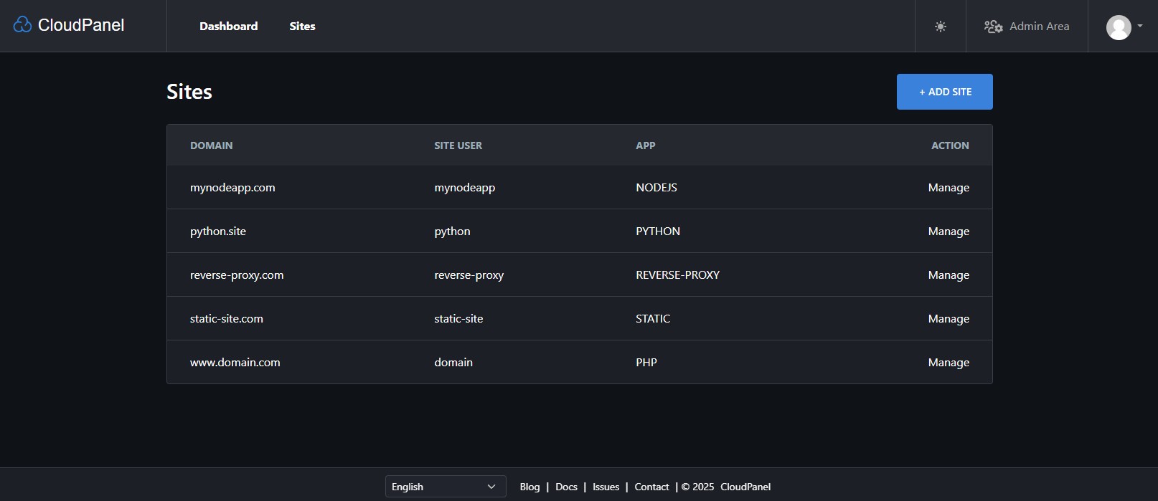Open the Contact footer link
This screenshot has width=1158, height=501.
click(x=651, y=487)
